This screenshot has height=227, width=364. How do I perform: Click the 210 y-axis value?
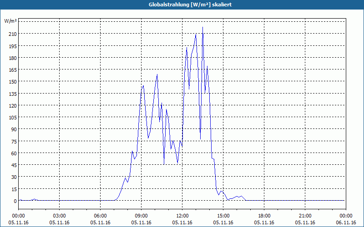[x=13, y=34]
